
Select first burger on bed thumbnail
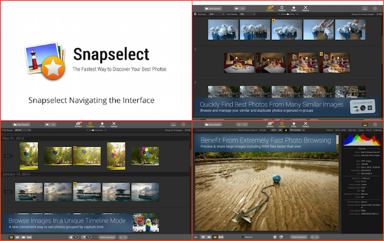click(x=239, y=63)
